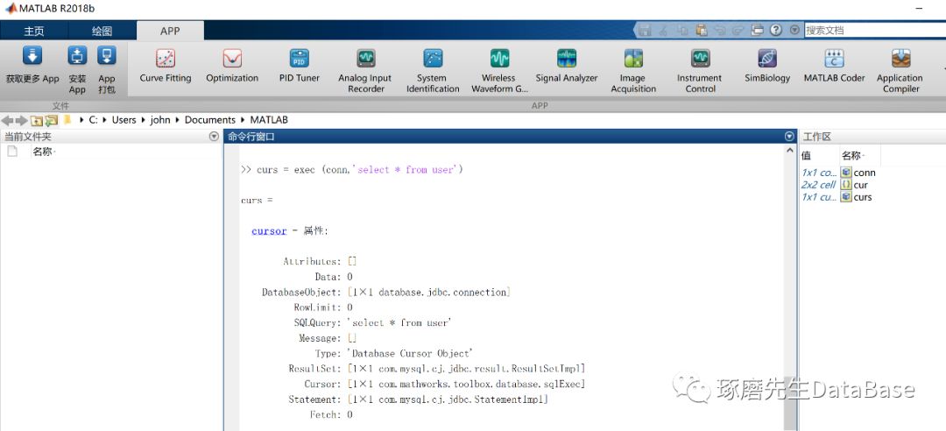
Task: Open quick access toolbar dropdown arrow
Action: (794, 30)
